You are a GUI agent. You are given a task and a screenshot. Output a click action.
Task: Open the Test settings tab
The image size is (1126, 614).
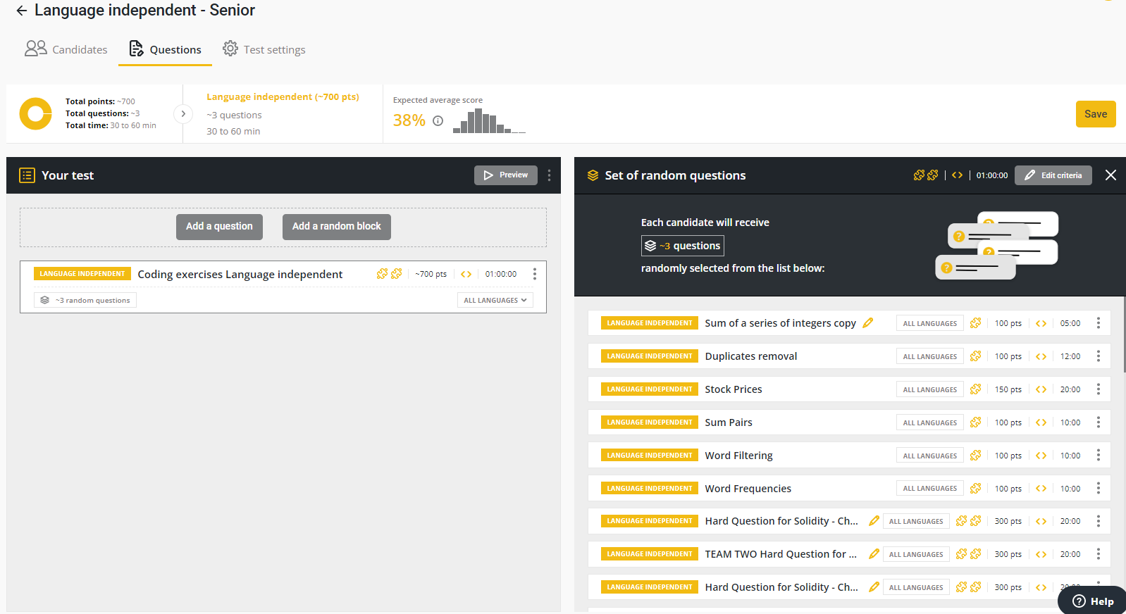click(264, 49)
